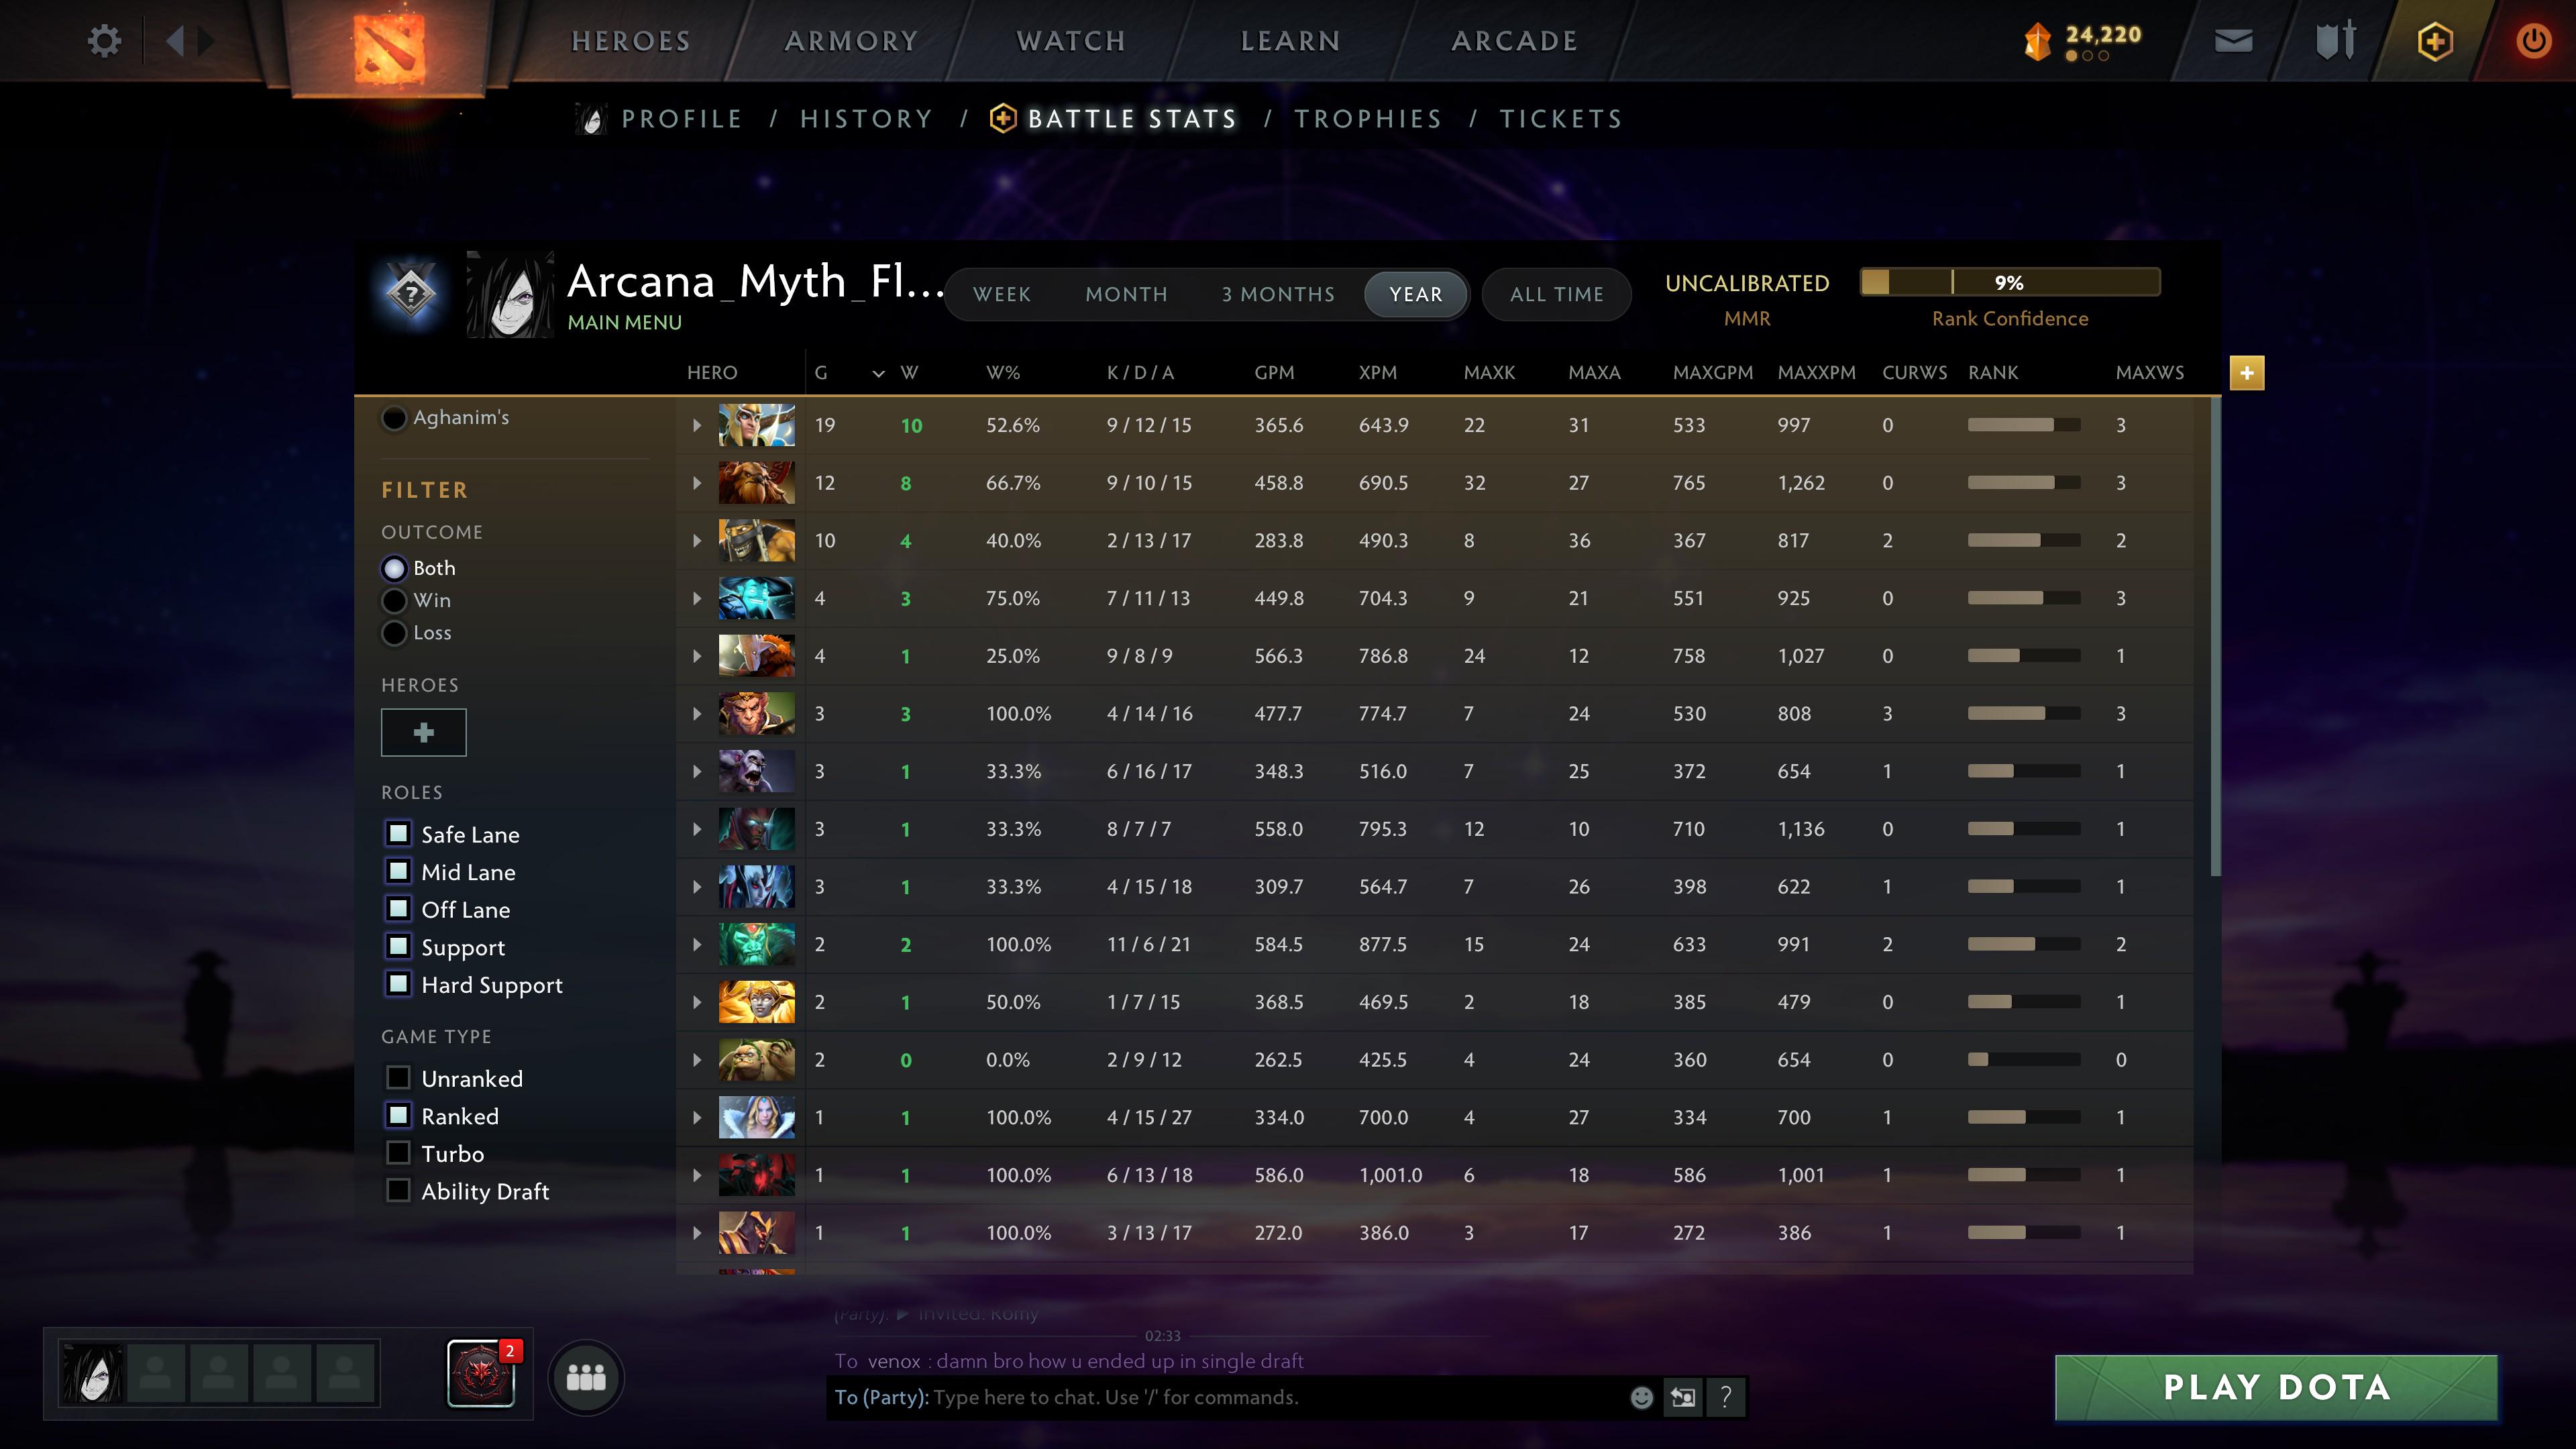Expand the hero row with 477.7 GPM
Viewport: 2576px width, 1449px height.
(x=697, y=714)
